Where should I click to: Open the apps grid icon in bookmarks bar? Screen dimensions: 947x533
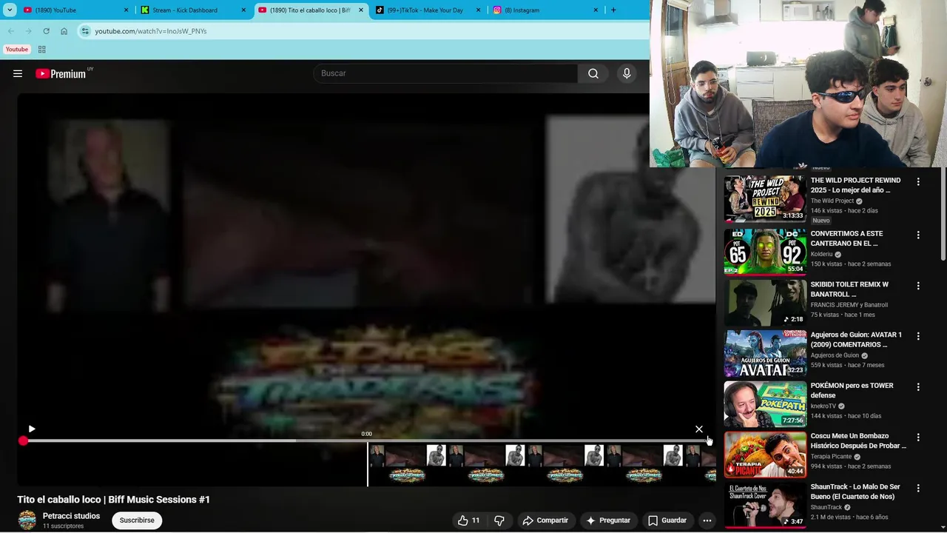click(41, 50)
